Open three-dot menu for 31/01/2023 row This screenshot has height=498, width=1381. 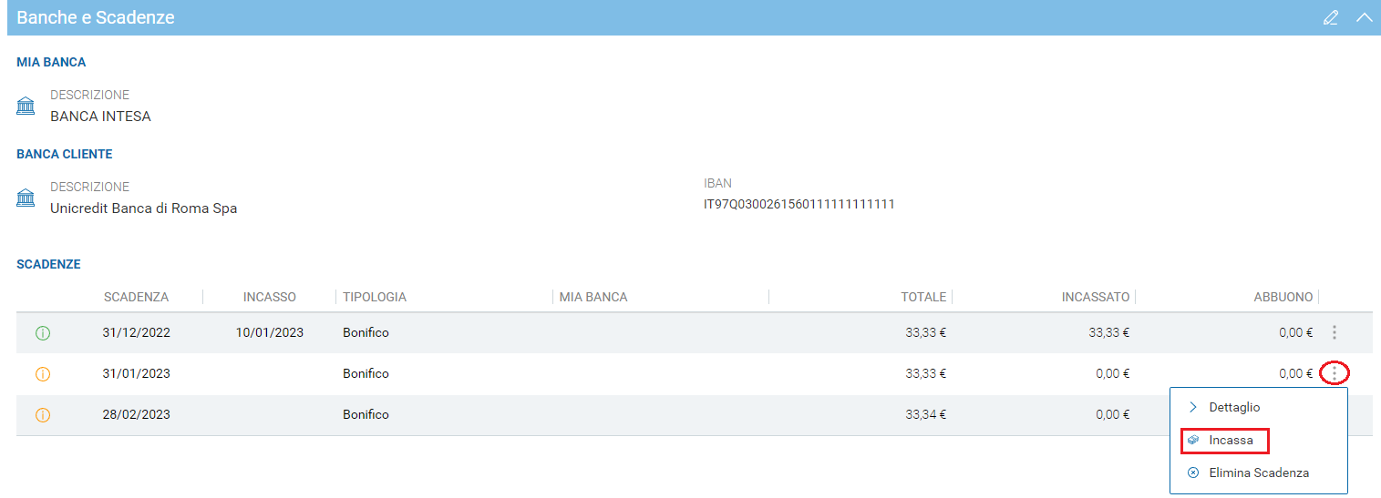click(x=1335, y=373)
